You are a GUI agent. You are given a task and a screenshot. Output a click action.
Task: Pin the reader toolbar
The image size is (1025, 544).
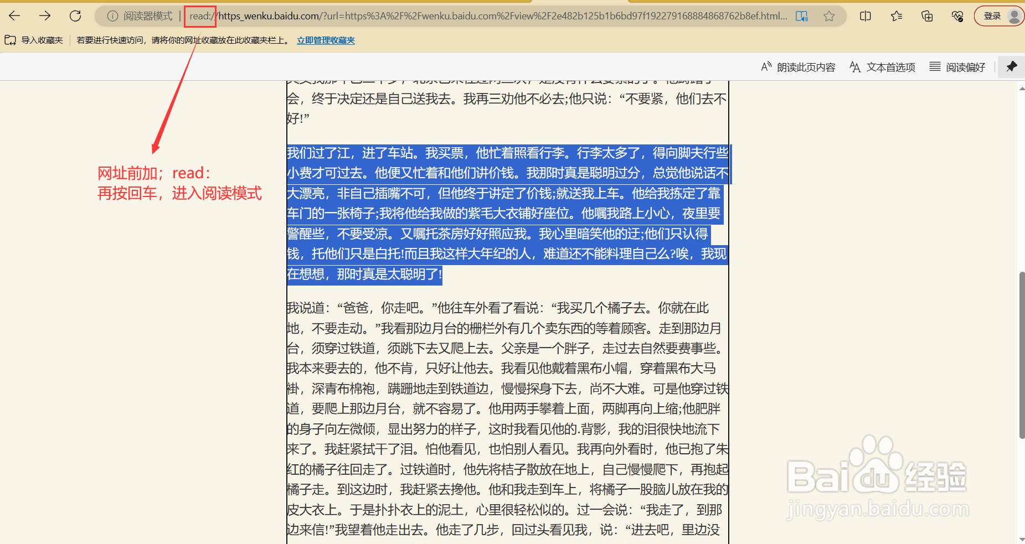pyautogui.click(x=1011, y=67)
